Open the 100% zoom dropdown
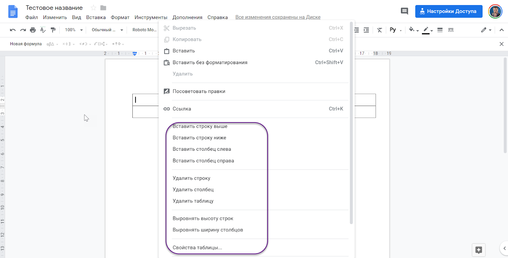The width and height of the screenshot is (508, 258). [x=74, y=30]
